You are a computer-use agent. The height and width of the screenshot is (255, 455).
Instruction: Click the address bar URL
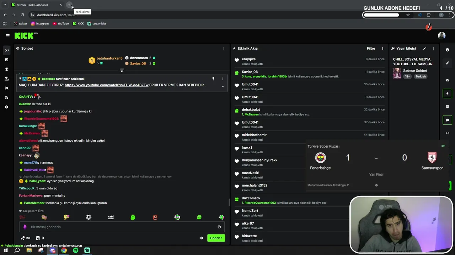(57, 15)
